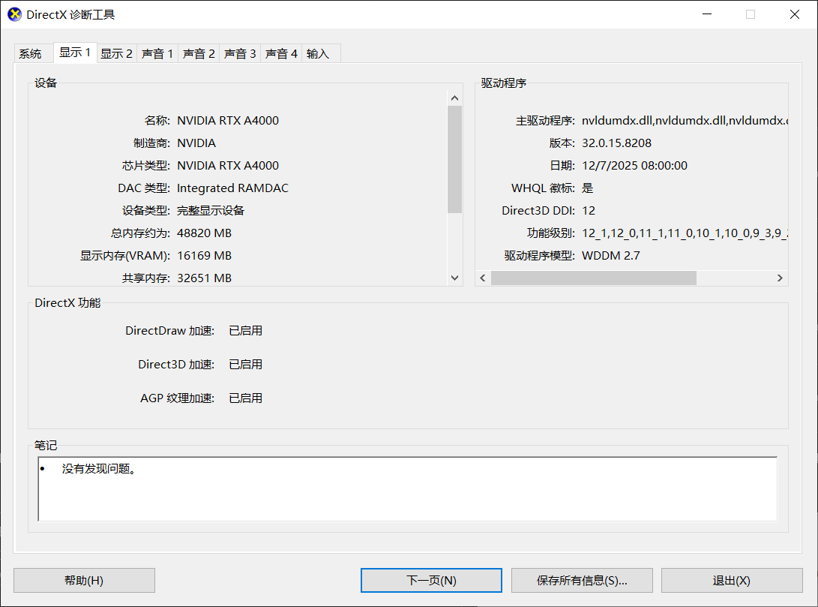Switch to the 系统 tab
818x607 pixels.
[x=31, y=54]
